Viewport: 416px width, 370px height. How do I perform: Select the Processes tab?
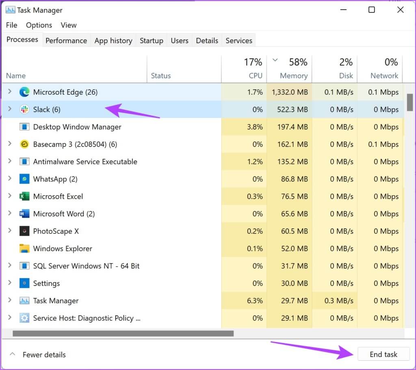22,39
